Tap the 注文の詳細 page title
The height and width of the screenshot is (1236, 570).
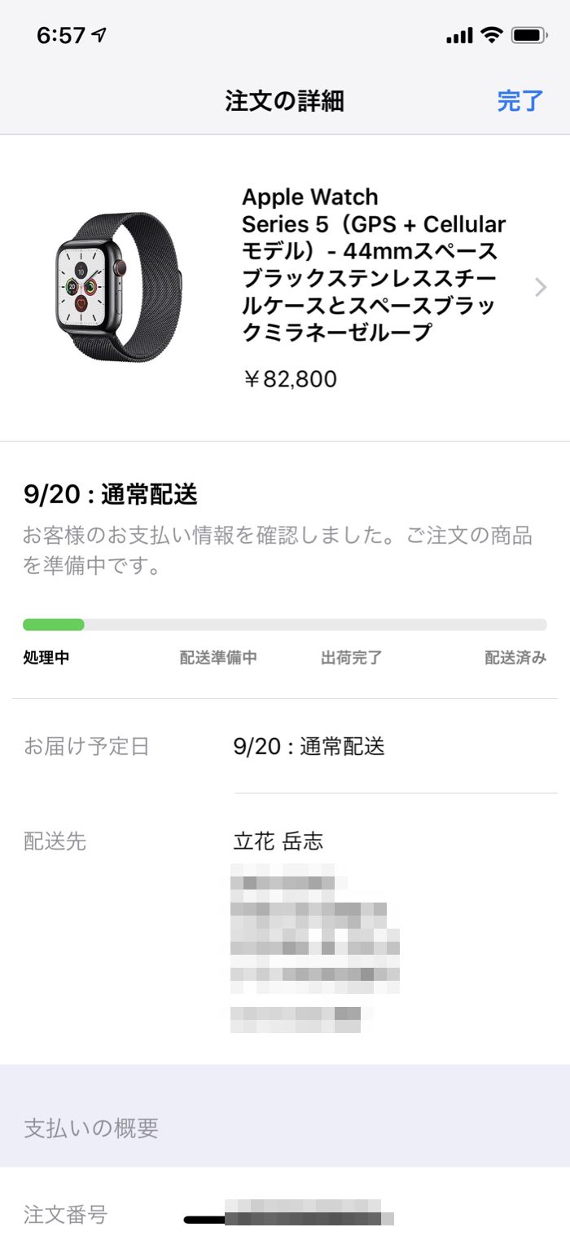tap(284, 101)
